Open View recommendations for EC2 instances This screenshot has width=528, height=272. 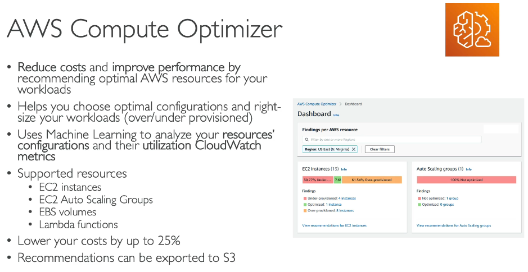click(335, 225)
